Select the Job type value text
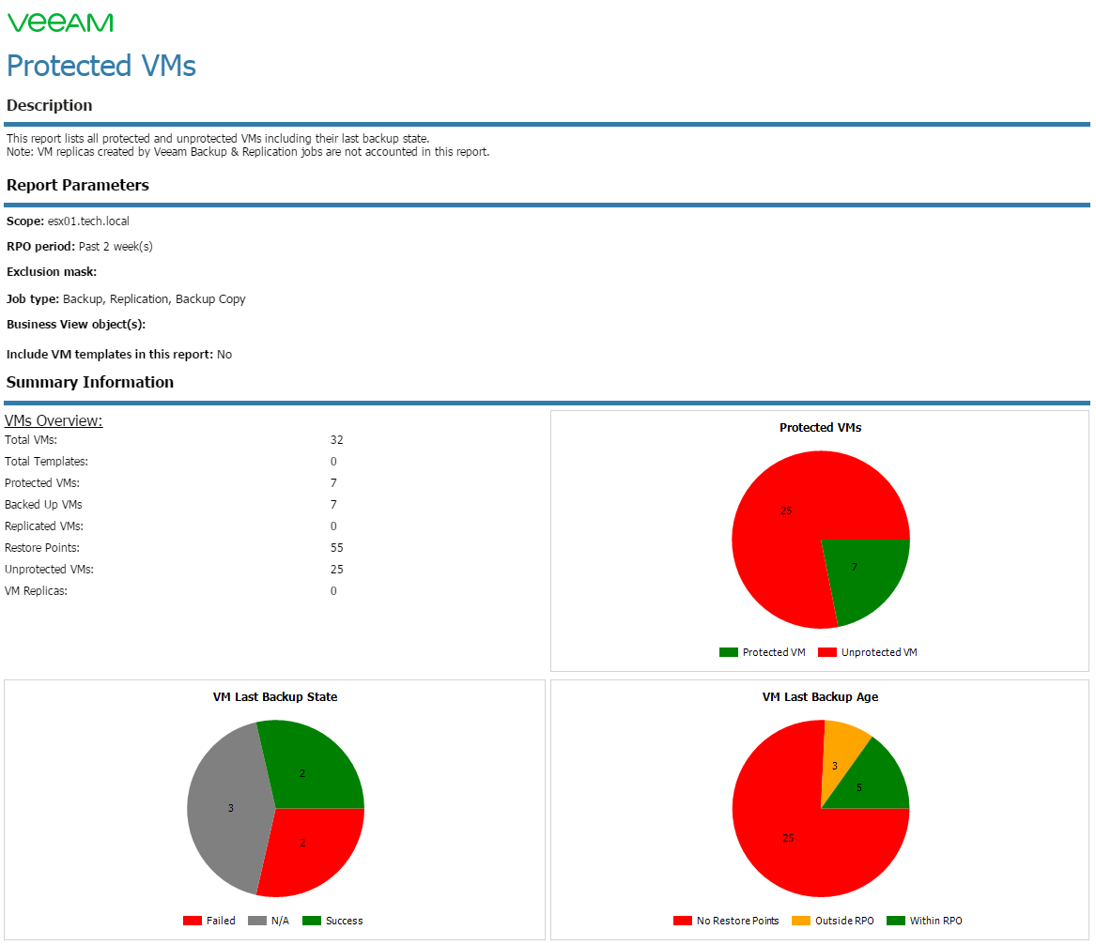 (154, 299)
